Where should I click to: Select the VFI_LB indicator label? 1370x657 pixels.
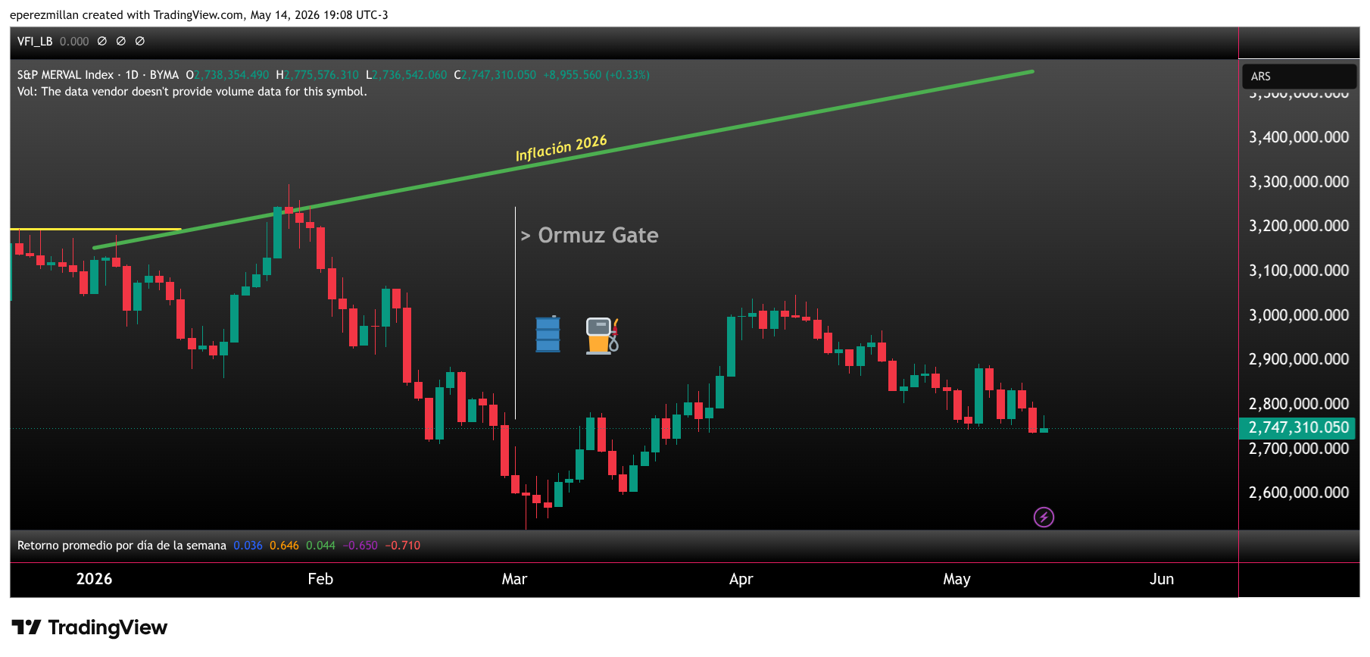(35, 41)
